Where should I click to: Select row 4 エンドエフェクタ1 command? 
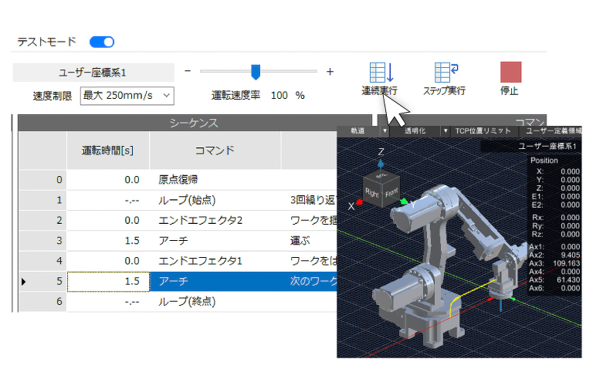(x=215, y=261)
